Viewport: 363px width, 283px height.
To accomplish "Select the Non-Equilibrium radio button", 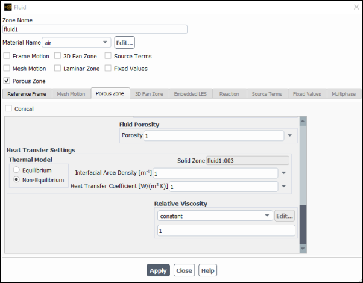I will click(x=16, y=179).
